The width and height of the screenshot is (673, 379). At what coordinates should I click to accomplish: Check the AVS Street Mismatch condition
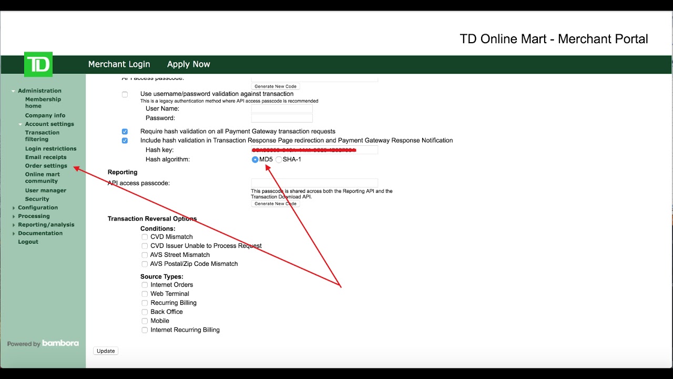[145, 255]
